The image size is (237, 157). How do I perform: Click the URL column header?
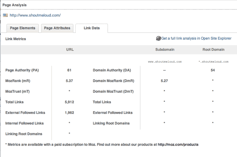point(70,50)
